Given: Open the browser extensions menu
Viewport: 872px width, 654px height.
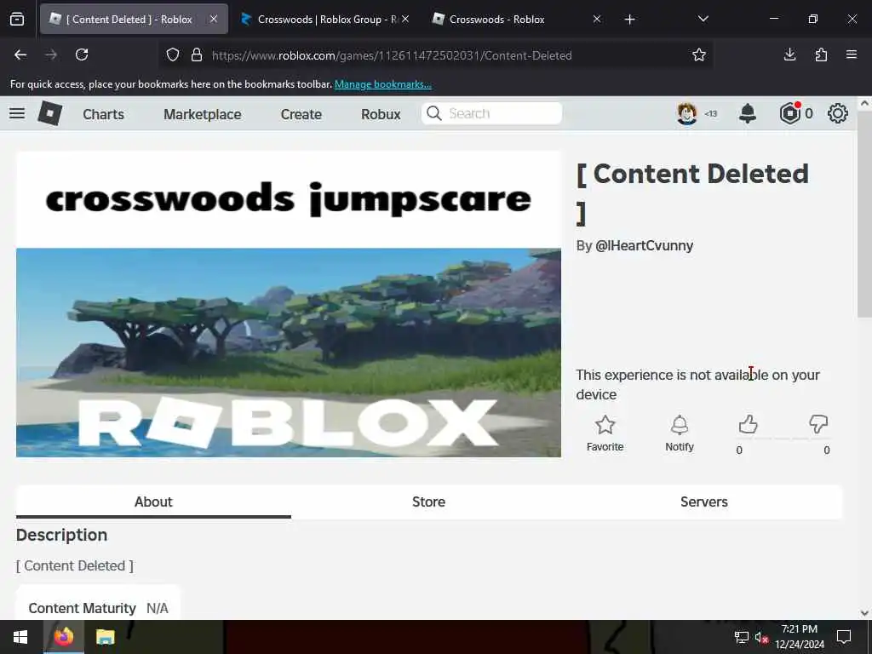Looking at the screenshot, I should [x=821, y=54].
